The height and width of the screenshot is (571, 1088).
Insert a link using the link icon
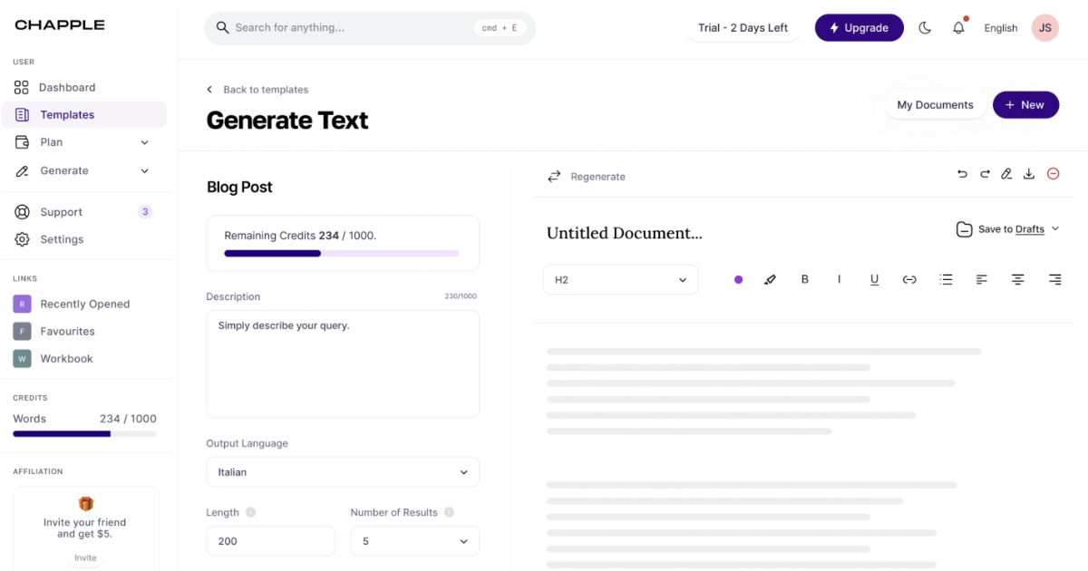[909, 280]
